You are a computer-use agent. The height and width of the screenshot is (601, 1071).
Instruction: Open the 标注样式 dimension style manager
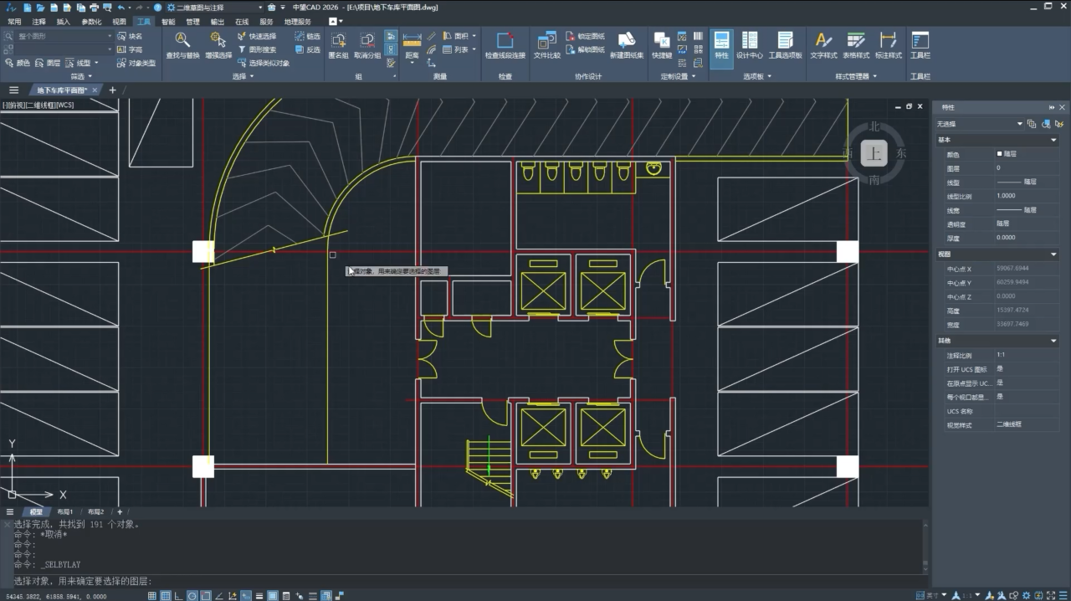pyautogui.click(x=888, y=45)
